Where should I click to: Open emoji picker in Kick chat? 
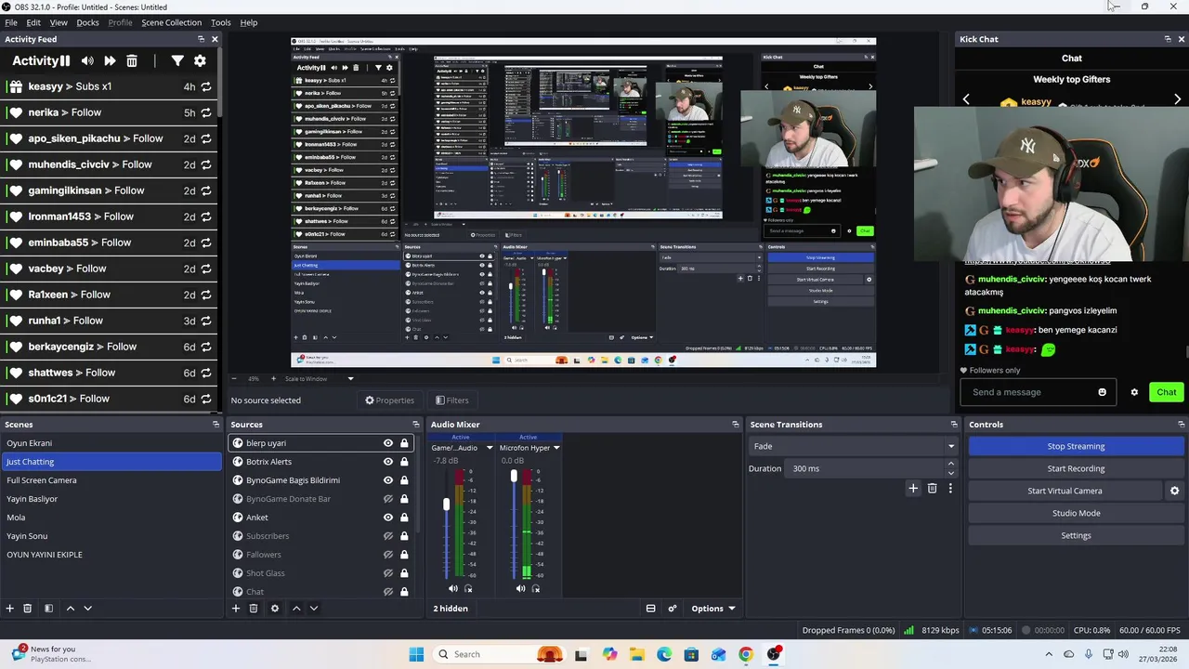tap(1102, 392)
